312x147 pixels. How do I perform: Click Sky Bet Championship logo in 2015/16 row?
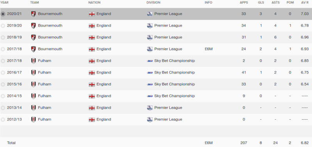click(150, 84)
